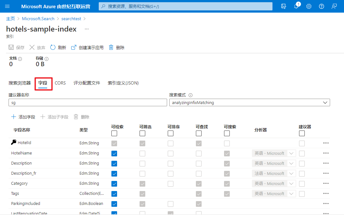Toggle header checkbox for 可检索

pos(114,133)
